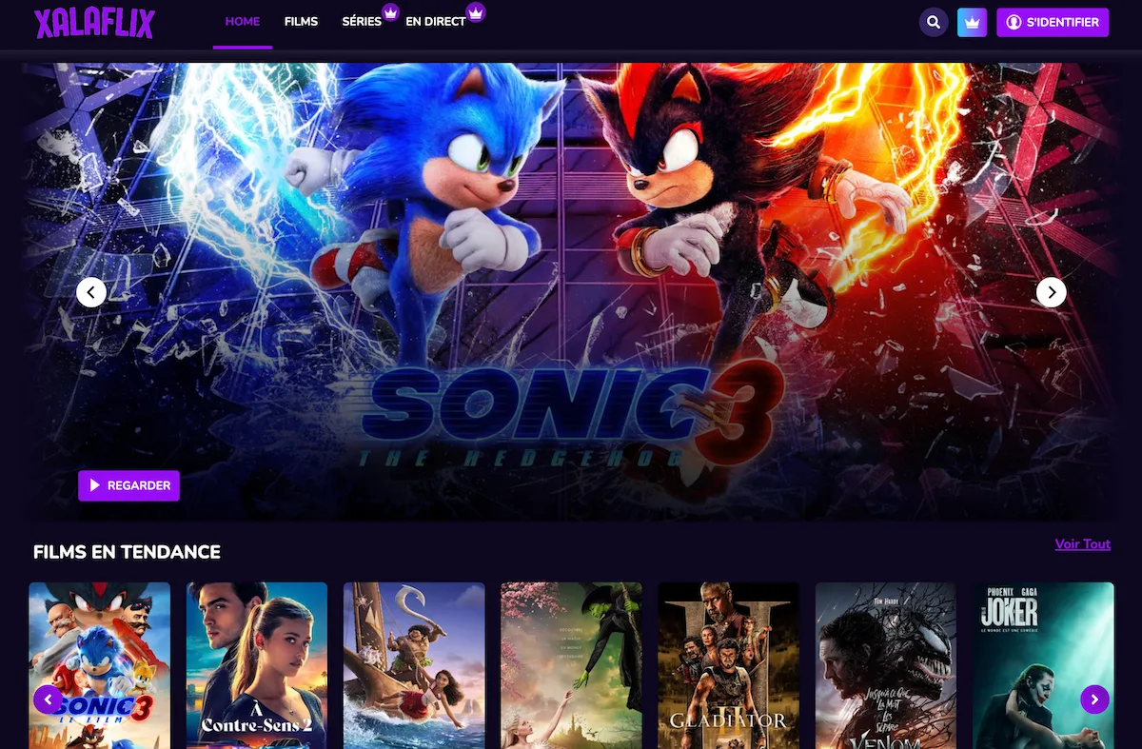
Task: Open the Sonic 3 movie poster
Action: click(100, 665)
